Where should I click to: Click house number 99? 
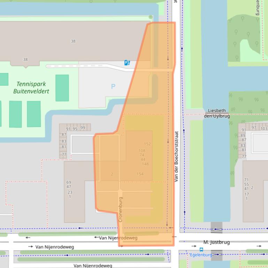(x=83, y=128)
